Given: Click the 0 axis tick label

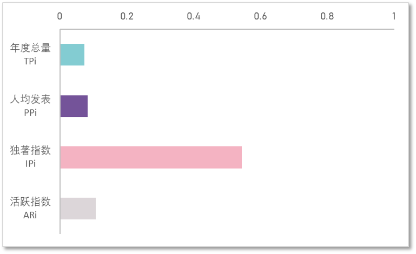Looking at the screenshot, I should [60, 16].
